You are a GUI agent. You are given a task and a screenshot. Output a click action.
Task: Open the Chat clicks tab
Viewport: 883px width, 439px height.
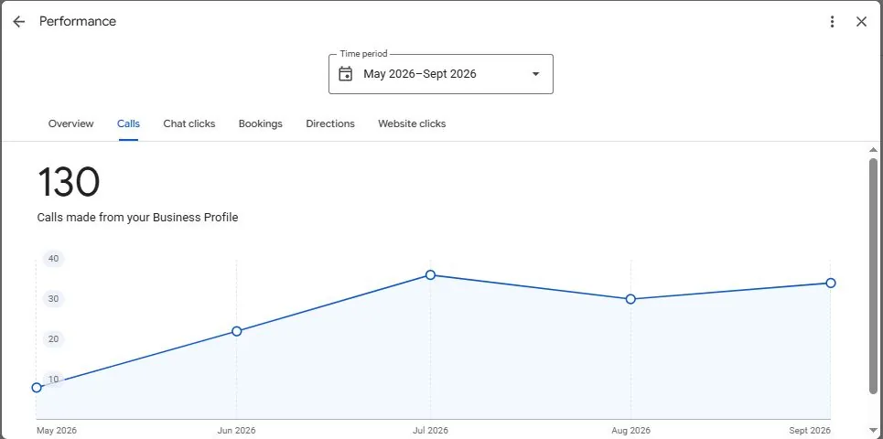(x=189, y=123)
